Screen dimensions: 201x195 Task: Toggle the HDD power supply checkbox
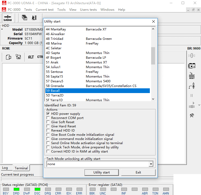[48, 113]
